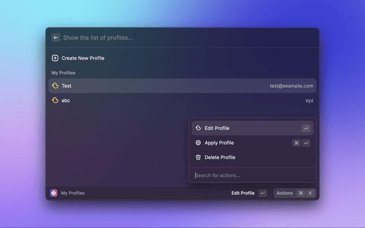Click the Edit Profile icon in actions menu
The height and width of the screenshot is (228, 365).
pyautogui.click(x=198, y=128)
